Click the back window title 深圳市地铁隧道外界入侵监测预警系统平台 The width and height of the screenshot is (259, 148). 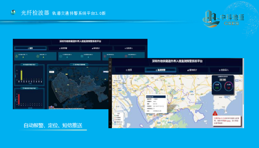[80, 41]
